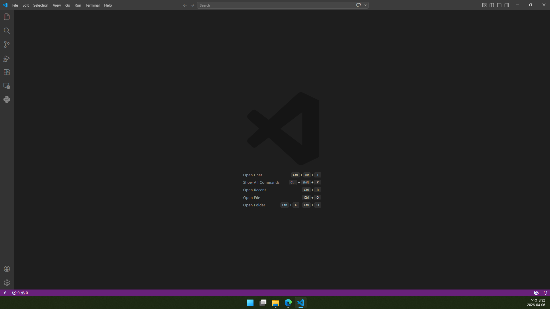550x309 pixels.
Task: Click the Show All Commands label
Action: [x=261, y=182]
